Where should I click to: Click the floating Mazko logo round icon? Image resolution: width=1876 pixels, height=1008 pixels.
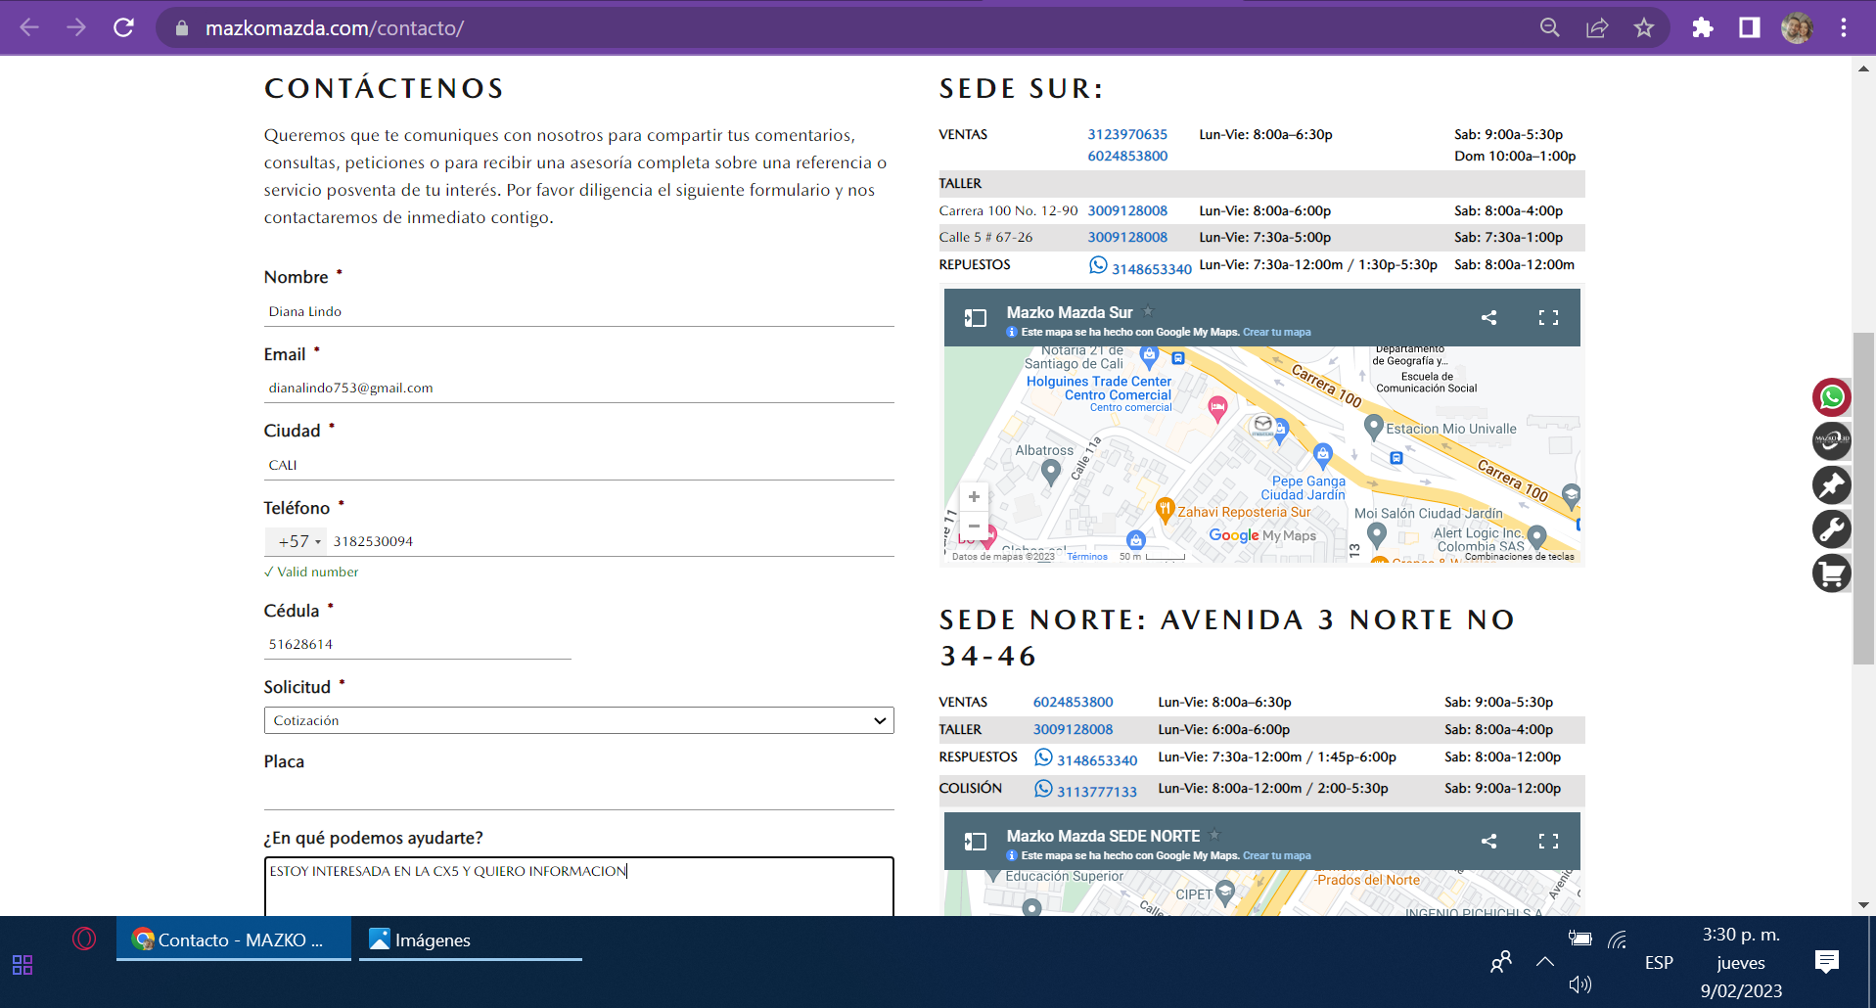tap(1832, 440)
